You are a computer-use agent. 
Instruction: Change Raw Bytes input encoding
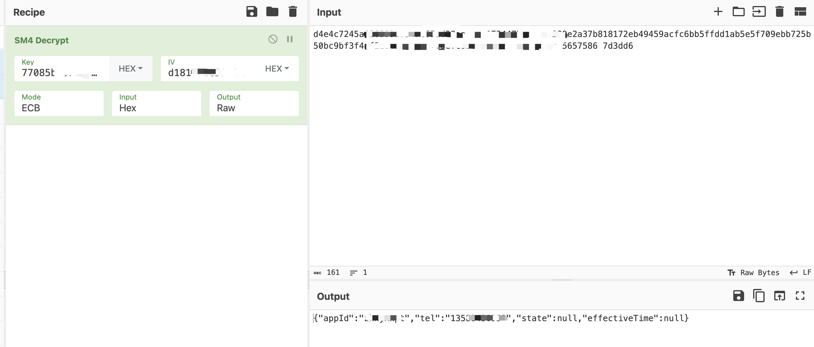[753, 272]
